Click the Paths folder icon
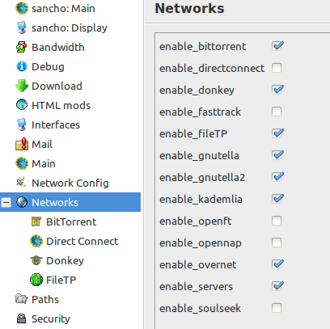Viewport: 330px width, 329px height. click(22, 299)
